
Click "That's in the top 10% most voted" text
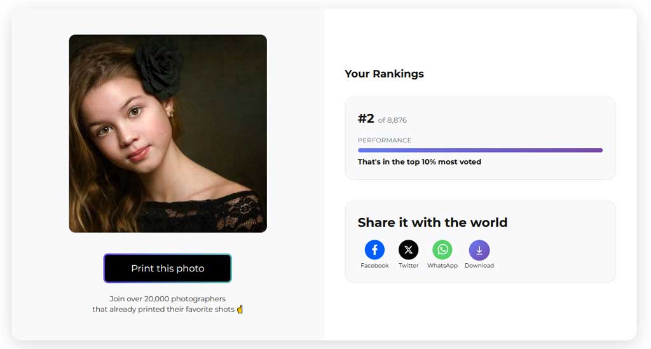[419, 162]
